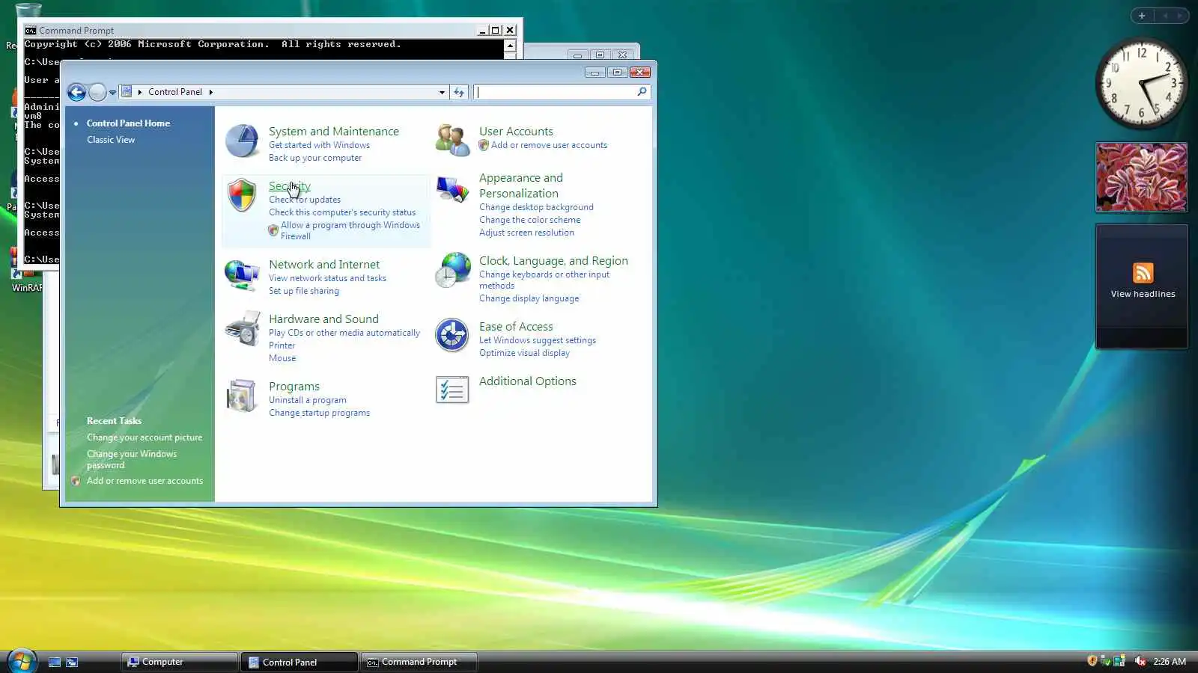This screenshot has height=673, width=1198.
Task: Open the Clock, Language, and Region globe icon
Action: tap(452, 270)
